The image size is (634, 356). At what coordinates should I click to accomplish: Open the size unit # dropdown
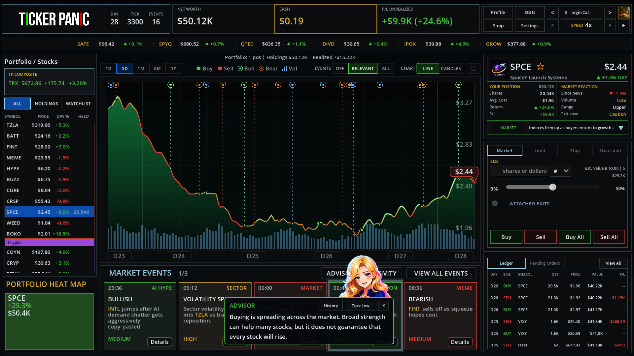click(560, 171)
